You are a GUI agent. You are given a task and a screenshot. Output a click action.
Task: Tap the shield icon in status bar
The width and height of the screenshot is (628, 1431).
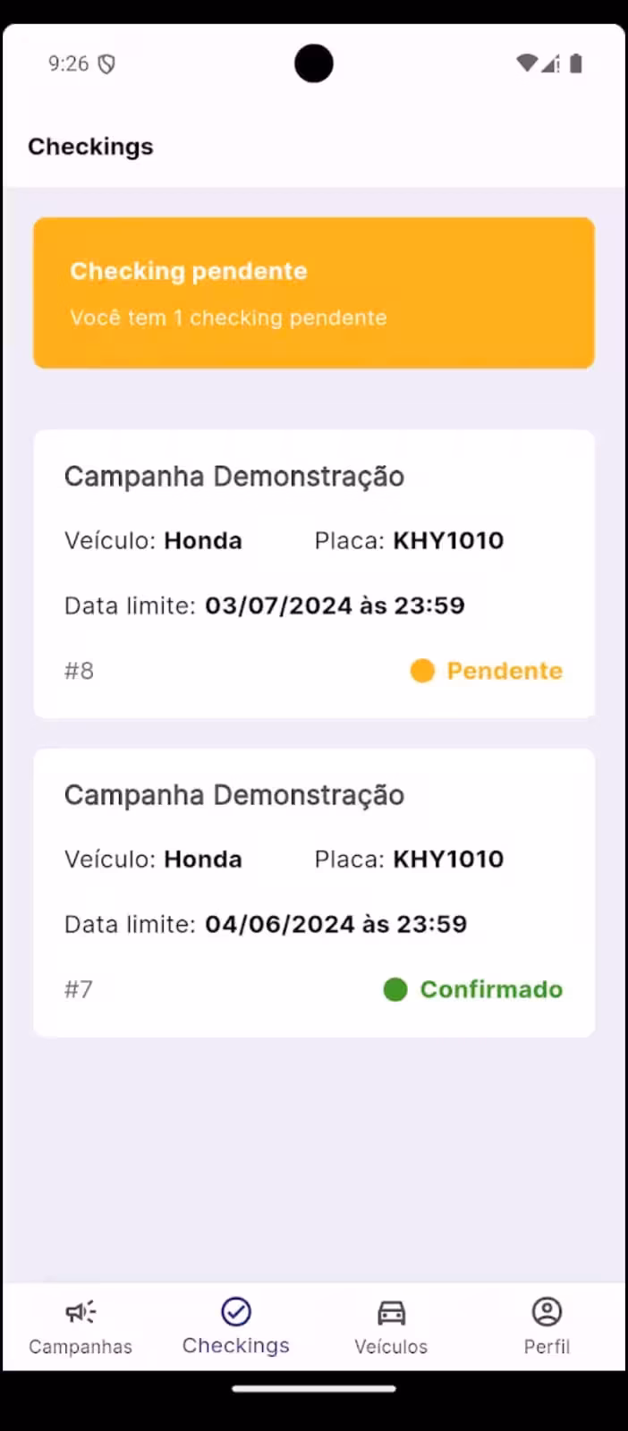point(106,64)
